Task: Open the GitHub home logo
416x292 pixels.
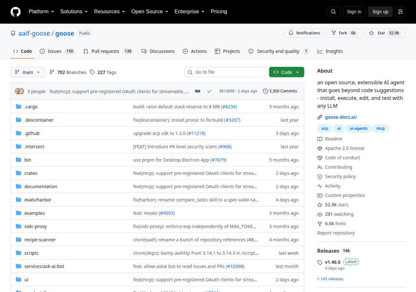Action: click(x=15, y=12)
